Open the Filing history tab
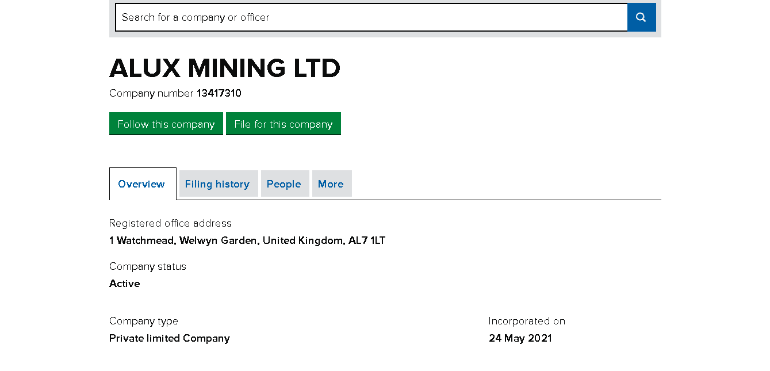This screenshot has height=371, width=770. (217, 184)
